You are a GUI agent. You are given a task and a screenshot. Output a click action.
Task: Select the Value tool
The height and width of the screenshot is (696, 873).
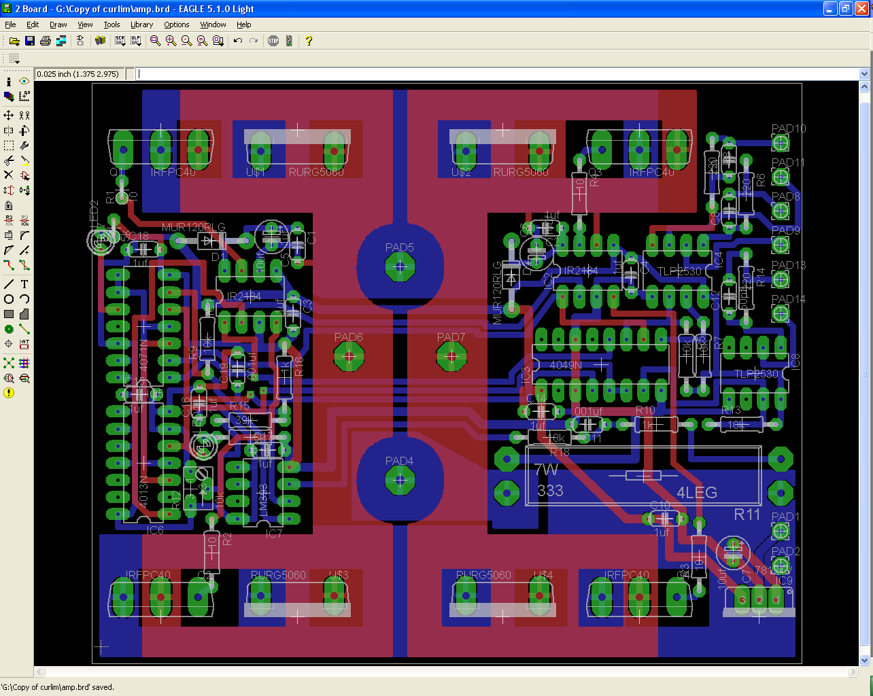point(24,220)
